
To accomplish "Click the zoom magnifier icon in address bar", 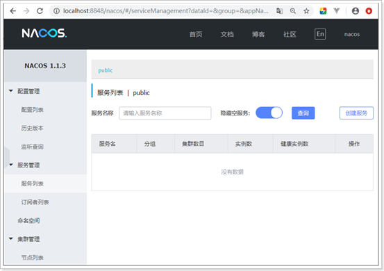I will click(293, 11).
